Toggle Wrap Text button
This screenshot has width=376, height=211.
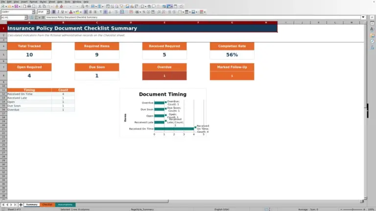[116, 12]
